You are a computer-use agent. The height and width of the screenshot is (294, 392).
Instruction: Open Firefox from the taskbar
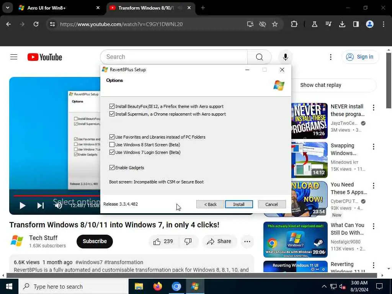[x=157, y=286]
